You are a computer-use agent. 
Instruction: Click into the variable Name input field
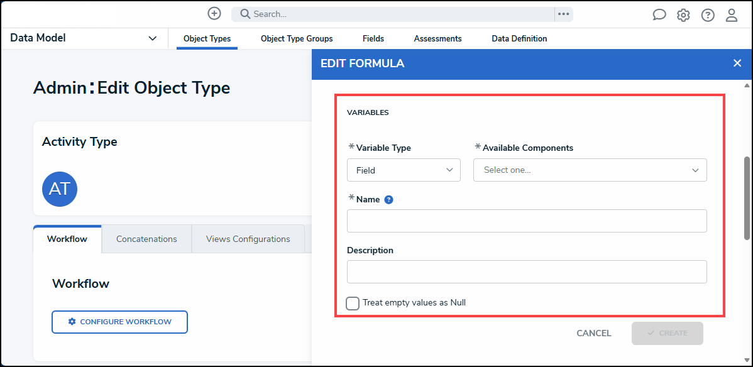click(527, 221)
